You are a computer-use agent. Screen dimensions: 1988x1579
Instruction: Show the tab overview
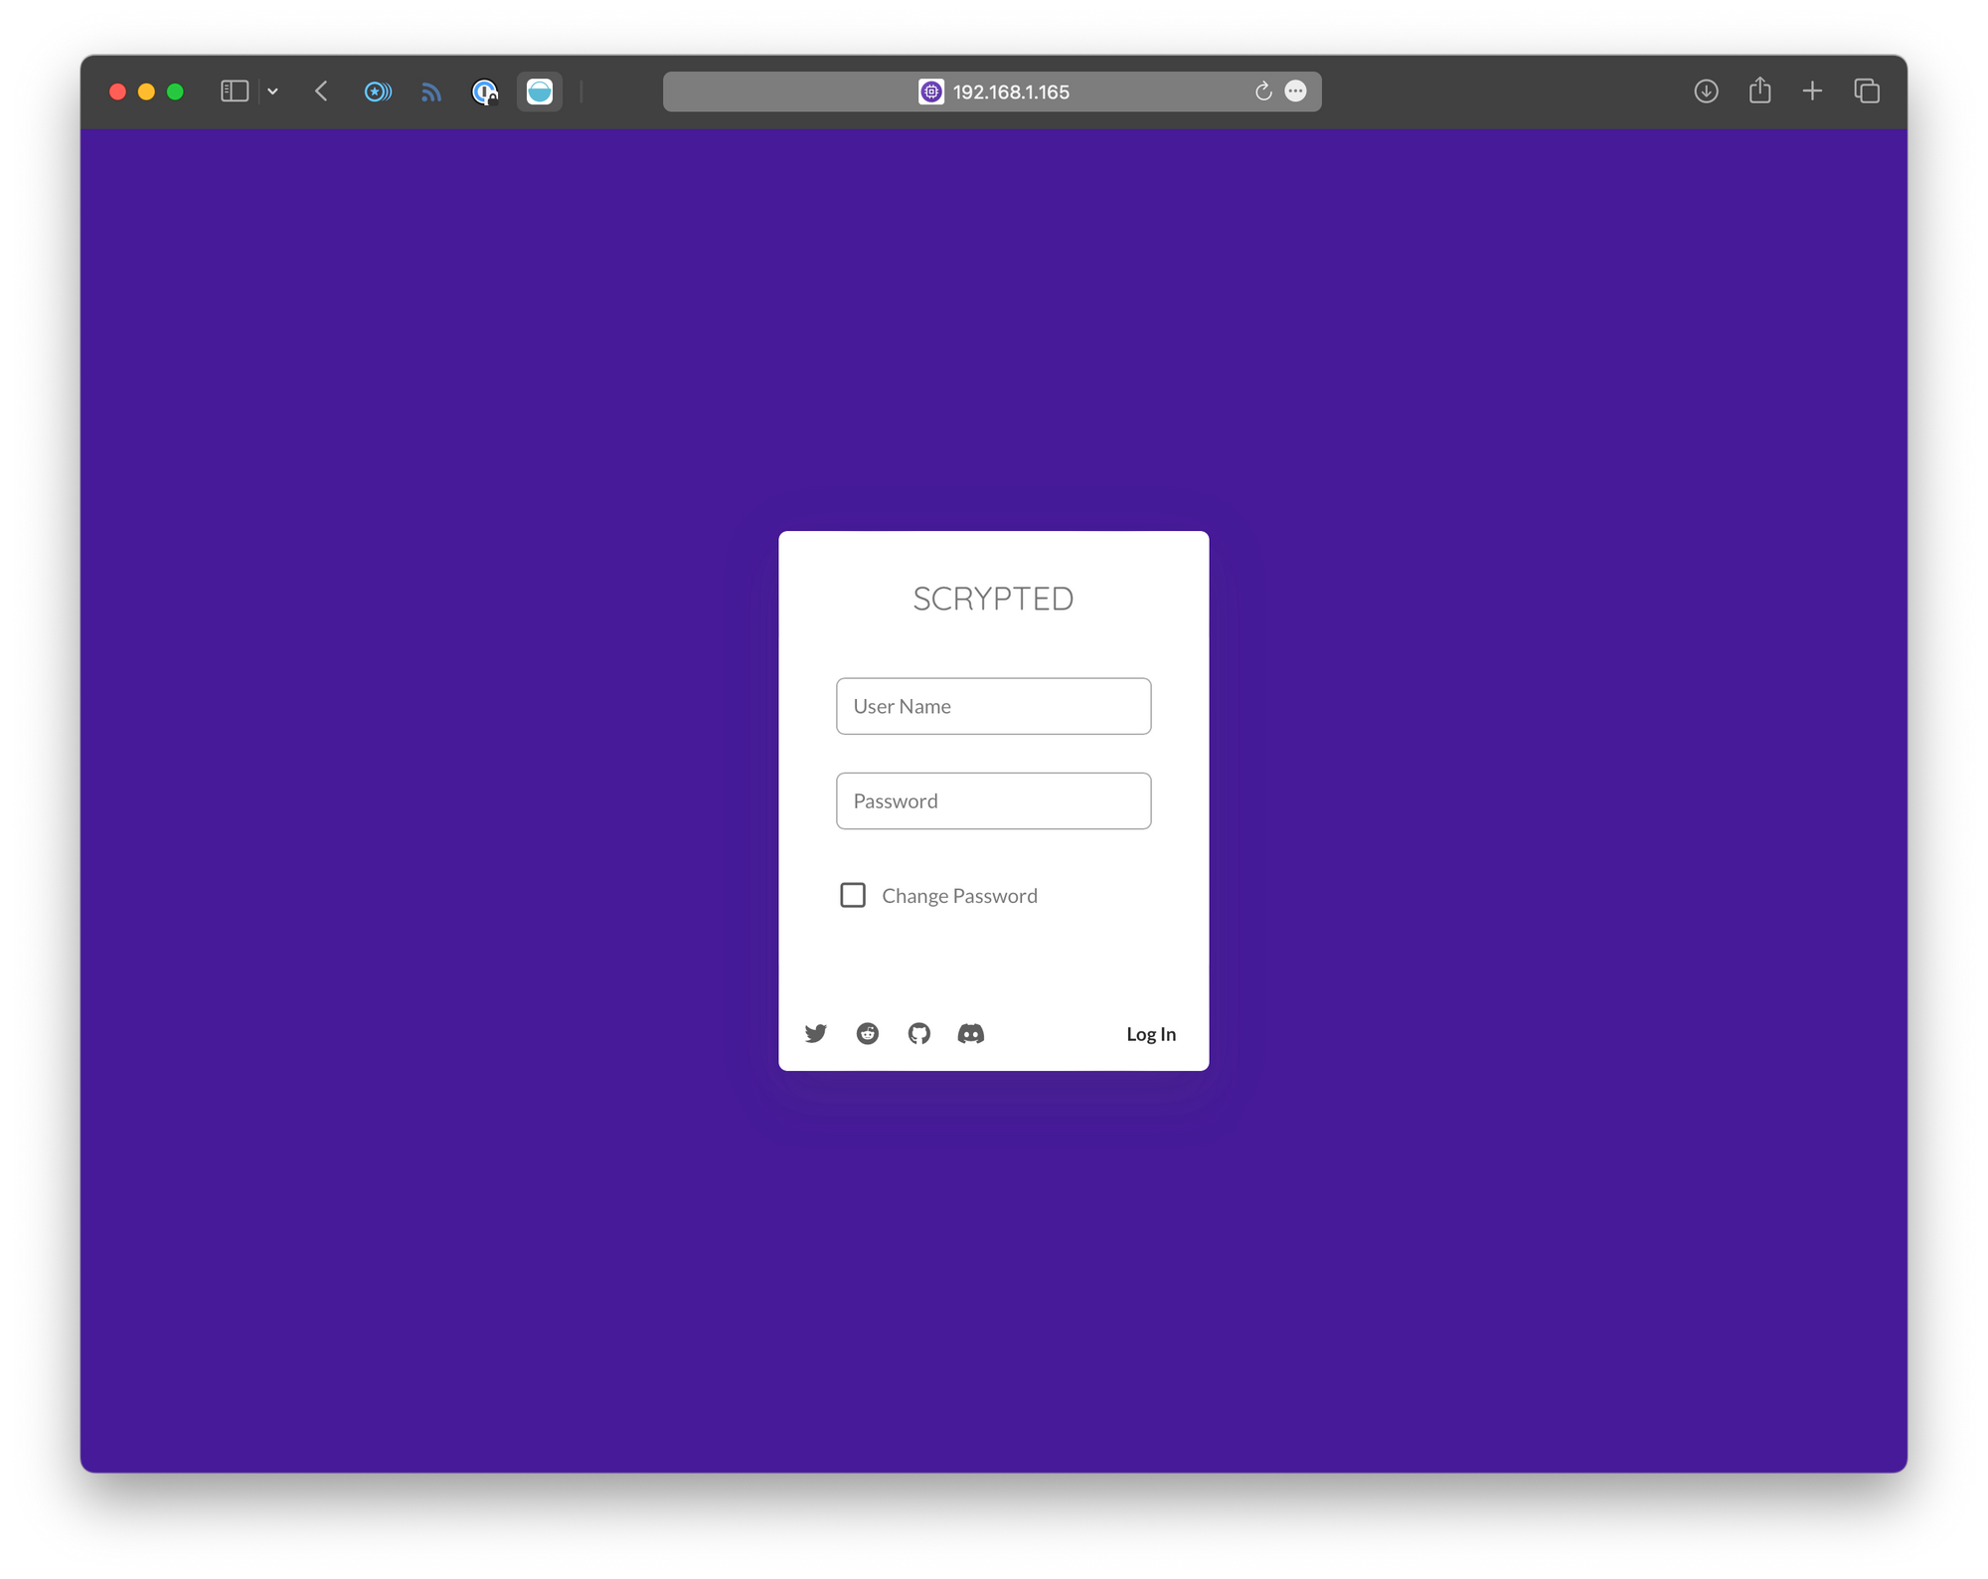click(x=1867, y=91)
